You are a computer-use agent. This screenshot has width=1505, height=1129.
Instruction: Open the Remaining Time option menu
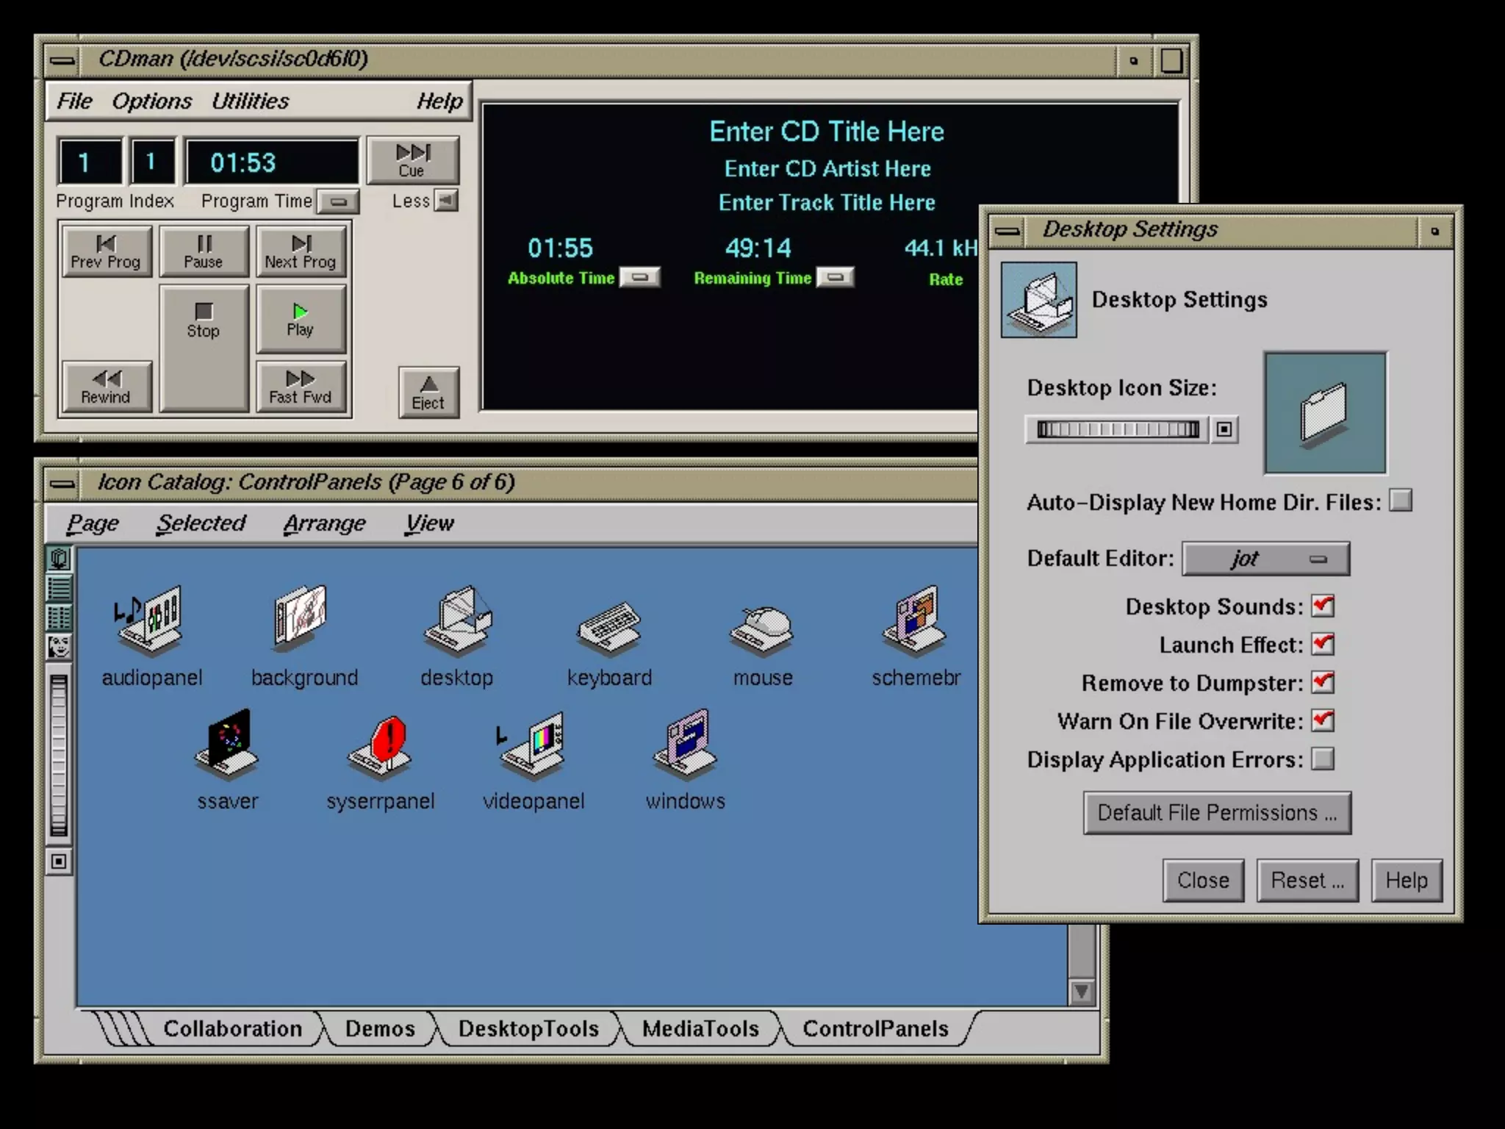[836, 277]
